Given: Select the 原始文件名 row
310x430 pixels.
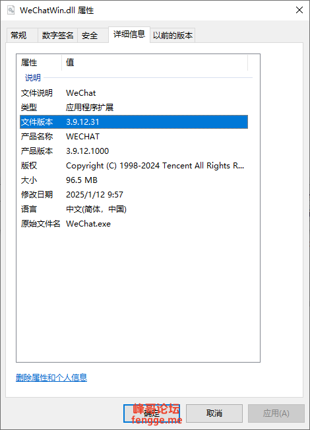Looking at the screenshot, I should click(134, 224).
